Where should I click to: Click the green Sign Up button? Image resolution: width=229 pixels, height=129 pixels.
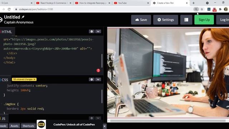click(204, 20)
